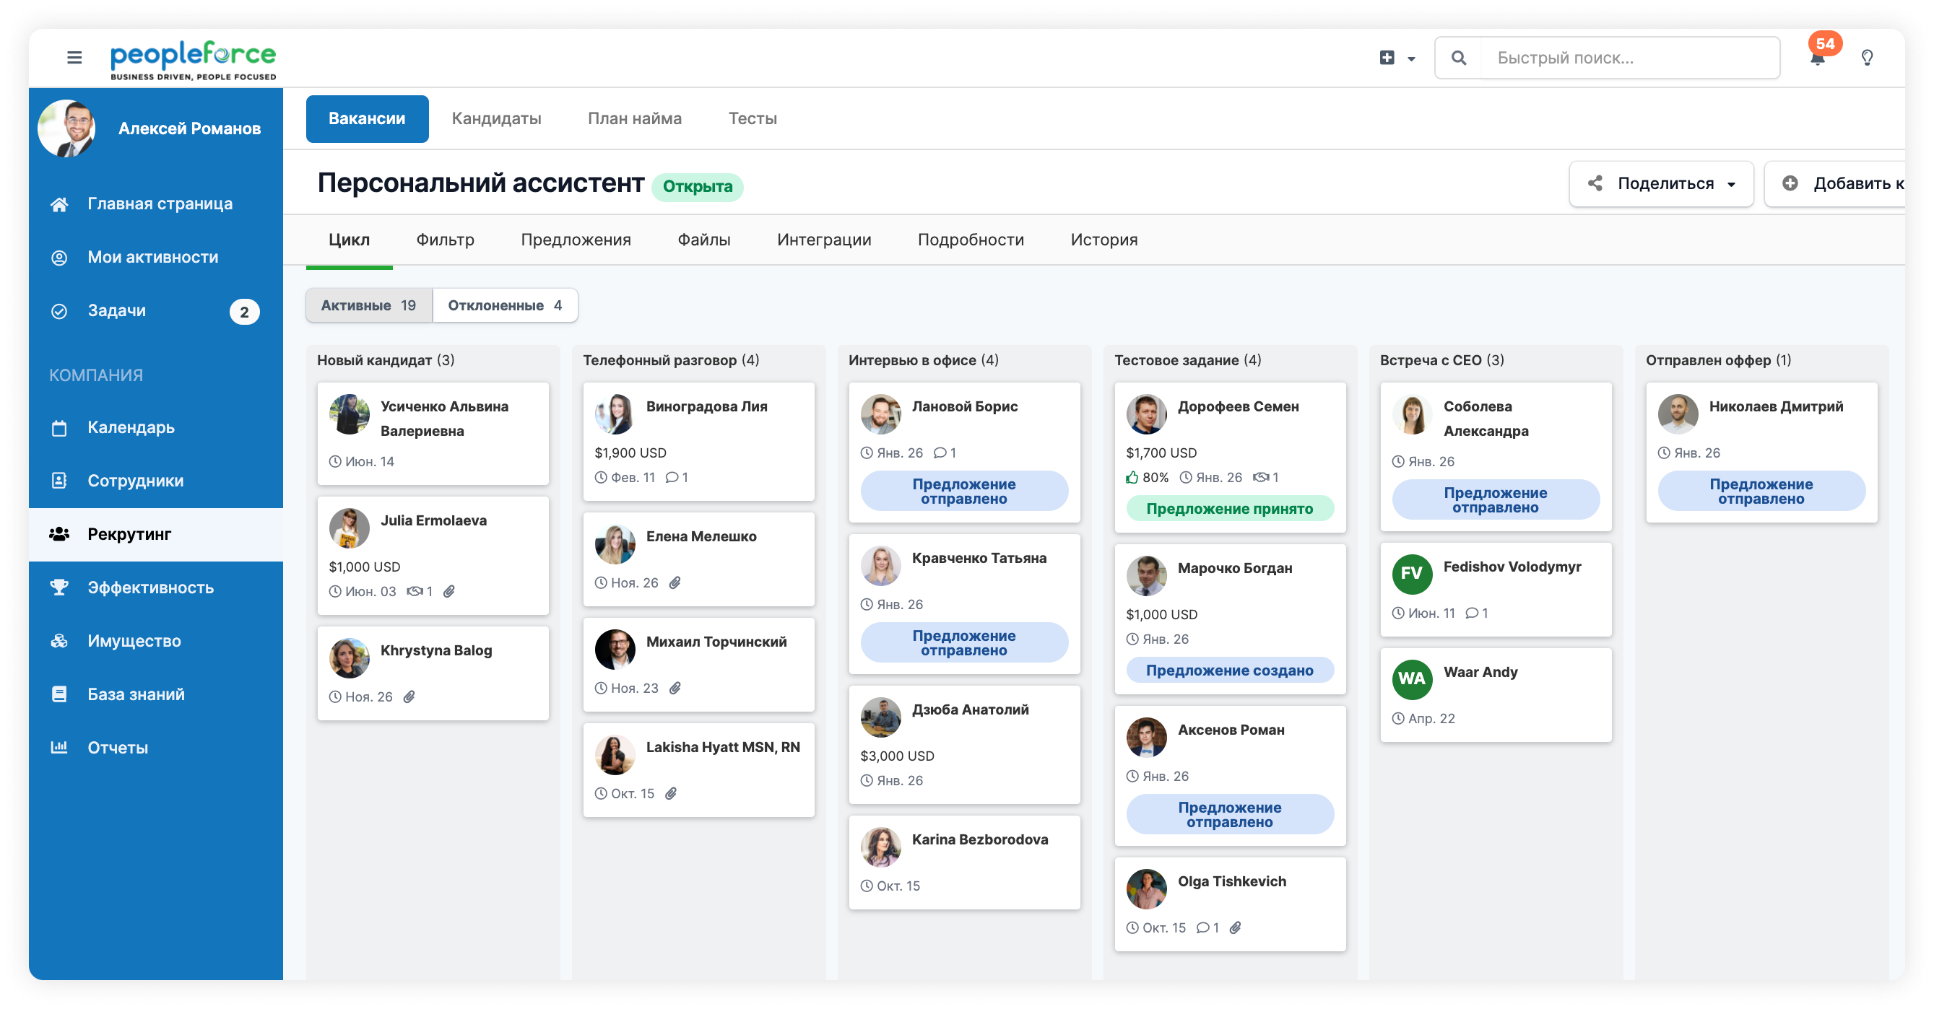Screen dimensions: 1934x1009
Task: Click the notifications bell icon
Action: pyautogui.click(x=1817, y=58)
